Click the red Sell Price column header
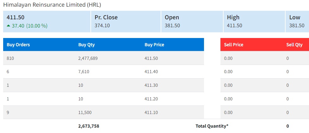This screenshot has height=133, width=309. [x=233, y=45]
